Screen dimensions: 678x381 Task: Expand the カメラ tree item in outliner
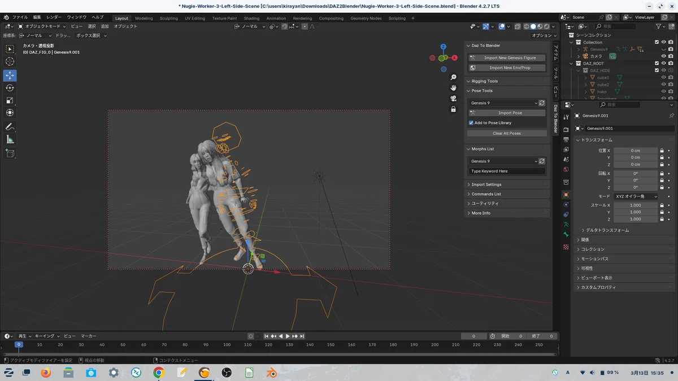(x=579, y=56)
